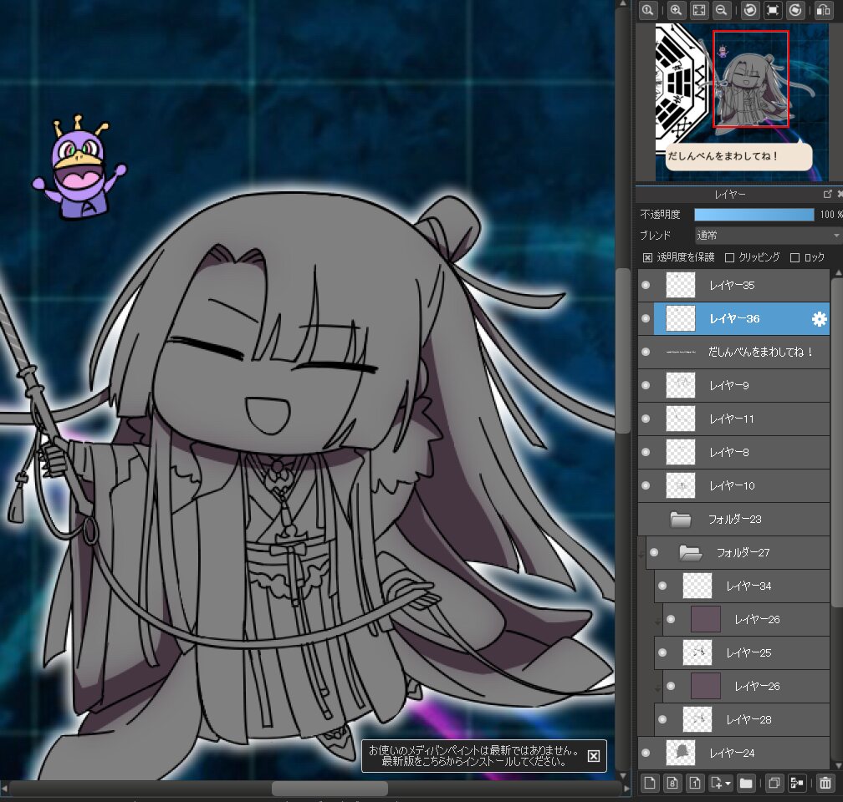Select layer レイヤー34

pos(742,586)
